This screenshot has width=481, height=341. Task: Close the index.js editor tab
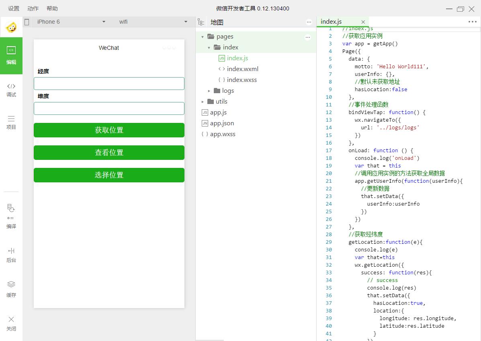coord(363,22)
